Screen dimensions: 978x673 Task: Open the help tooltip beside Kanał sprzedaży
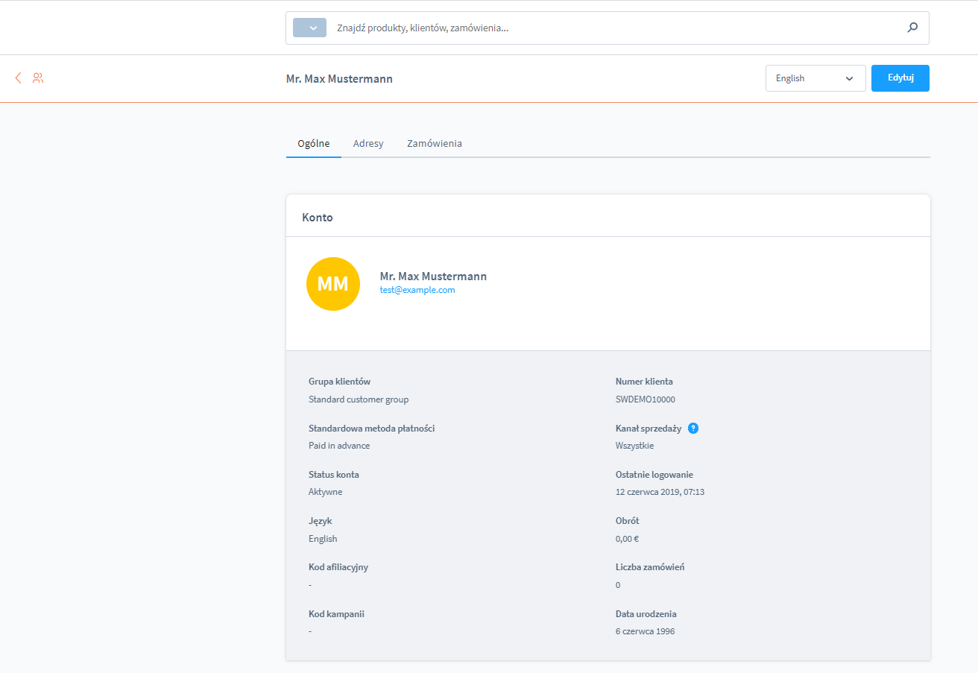693,428
